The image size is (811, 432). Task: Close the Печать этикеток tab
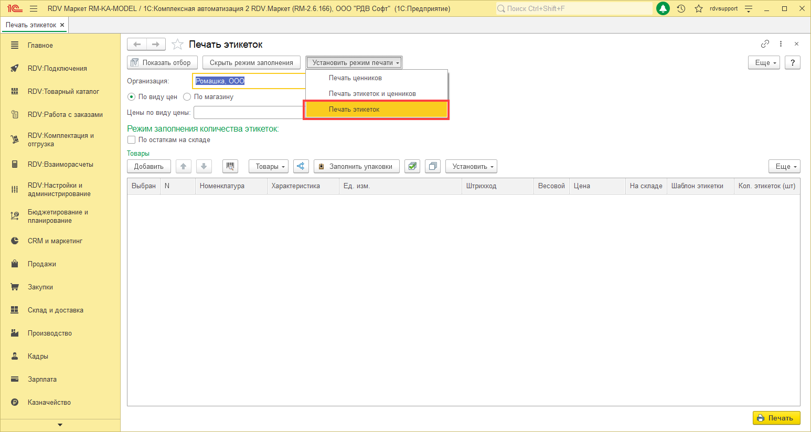[x=62, y=25]
